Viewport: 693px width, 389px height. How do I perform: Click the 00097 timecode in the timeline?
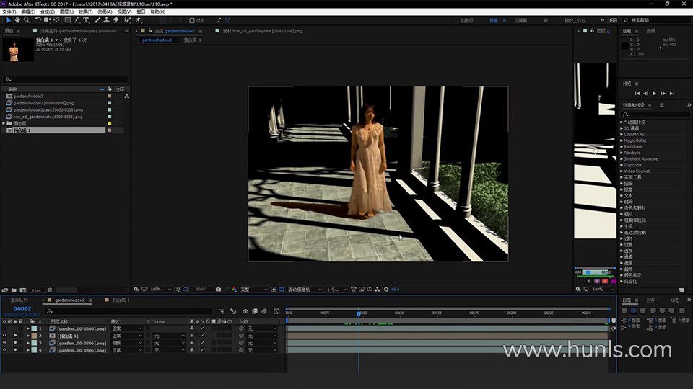22,309
